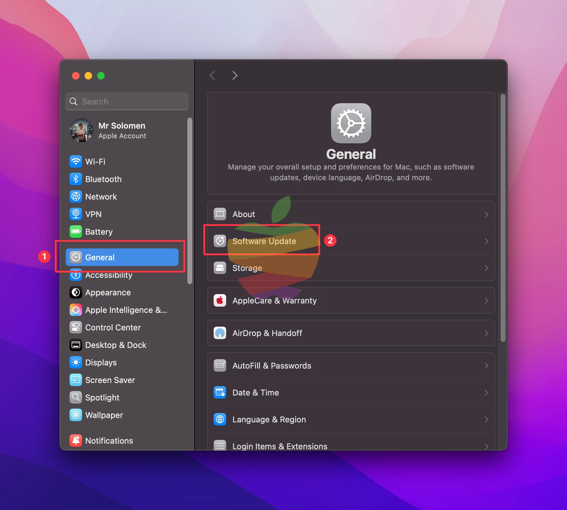Click 'Language & Region' text

269,420
